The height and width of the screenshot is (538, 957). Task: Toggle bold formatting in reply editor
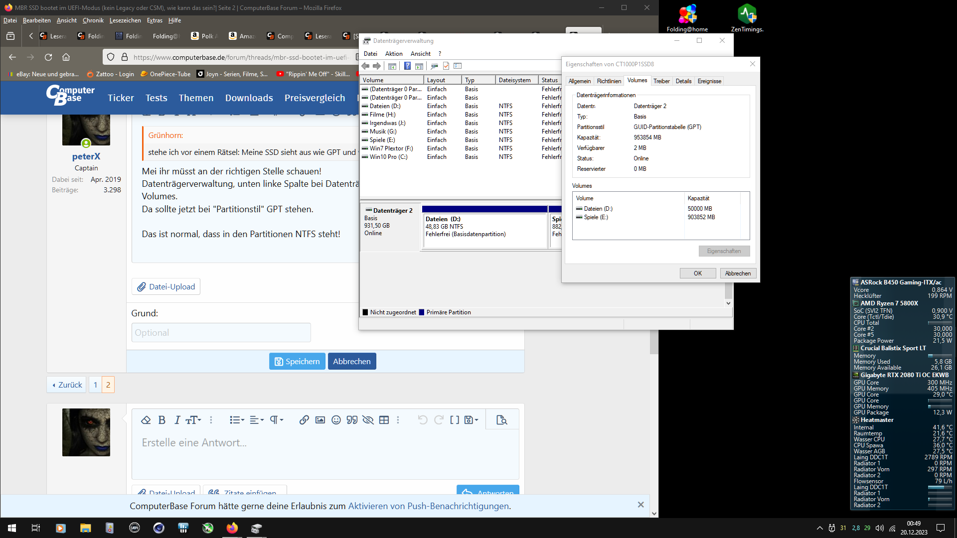(x=161, y=420)
